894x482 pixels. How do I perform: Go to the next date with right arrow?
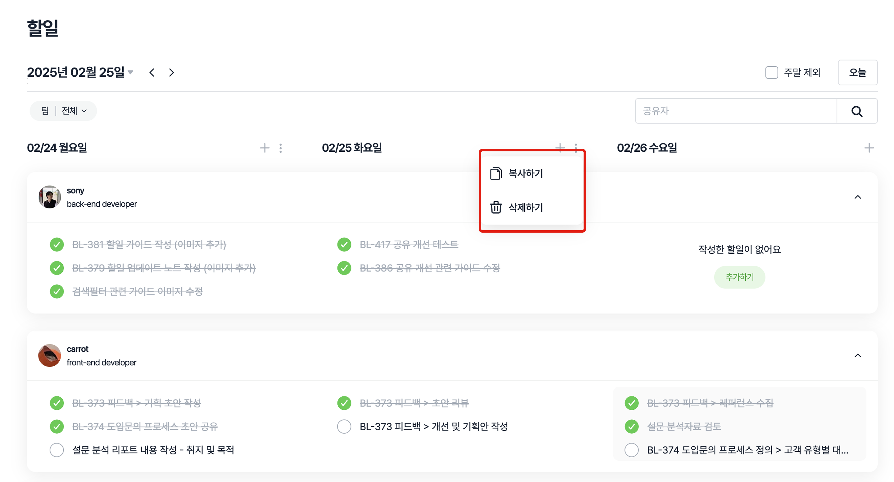click(x=171, y=73)
